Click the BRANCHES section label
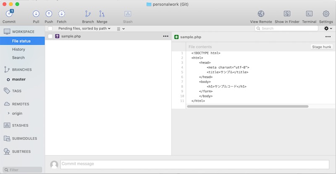Viewport: 336px width, 174px height. 22,69
